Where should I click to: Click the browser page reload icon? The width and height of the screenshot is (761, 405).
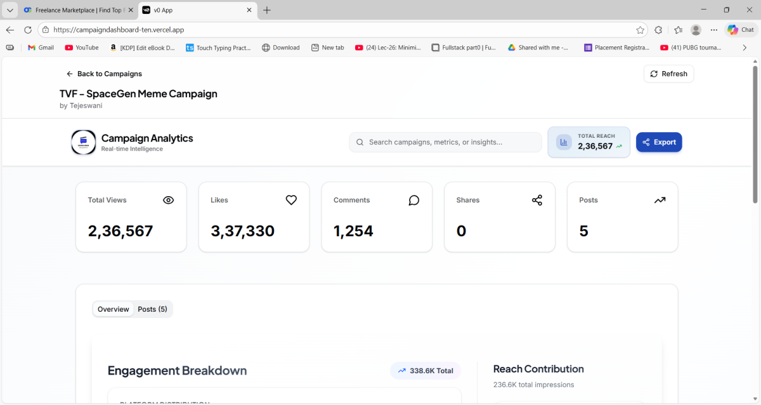(28, 30)
